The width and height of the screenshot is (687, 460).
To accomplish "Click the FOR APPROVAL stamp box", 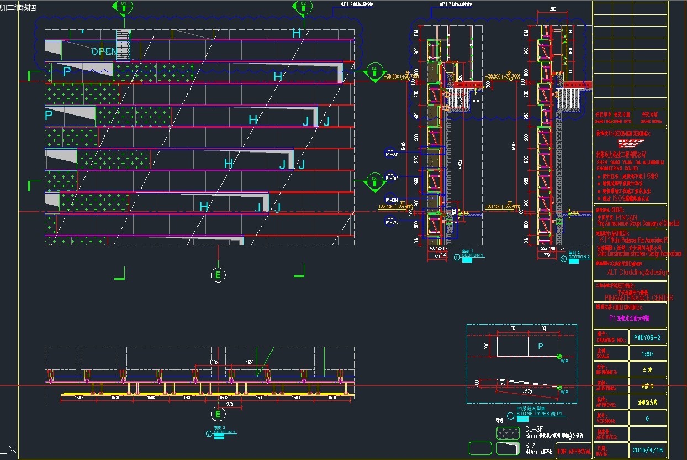I will (x=573, y=451).
